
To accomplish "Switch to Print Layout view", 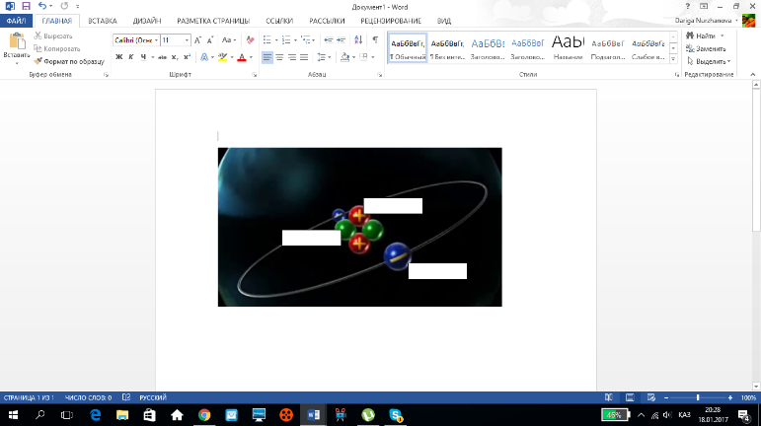I will click(x=630, y=397).
